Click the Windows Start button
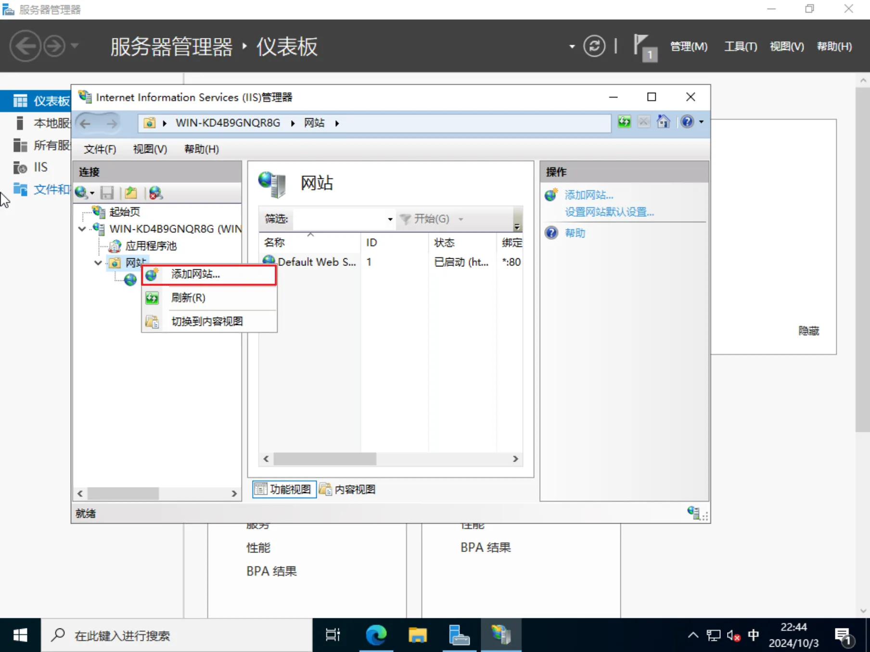 coord(20,635)
